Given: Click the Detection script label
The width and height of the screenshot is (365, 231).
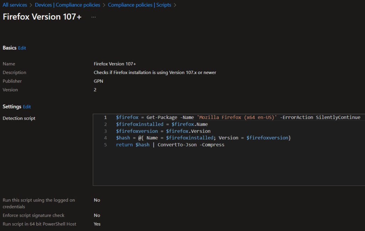Looking at the screenshot, I should point(19,118).
